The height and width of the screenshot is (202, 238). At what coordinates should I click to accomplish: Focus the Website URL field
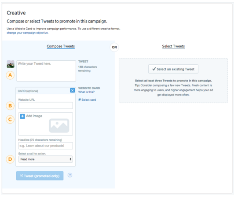point(46,106)
